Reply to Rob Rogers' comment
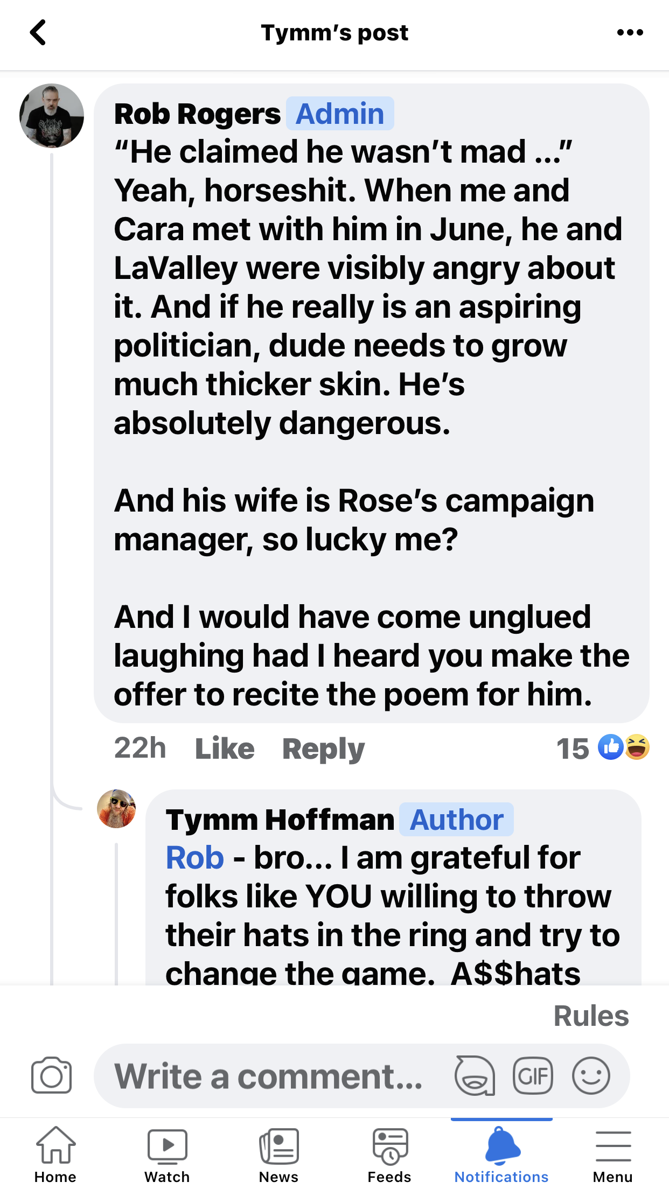 click(323, 749)
